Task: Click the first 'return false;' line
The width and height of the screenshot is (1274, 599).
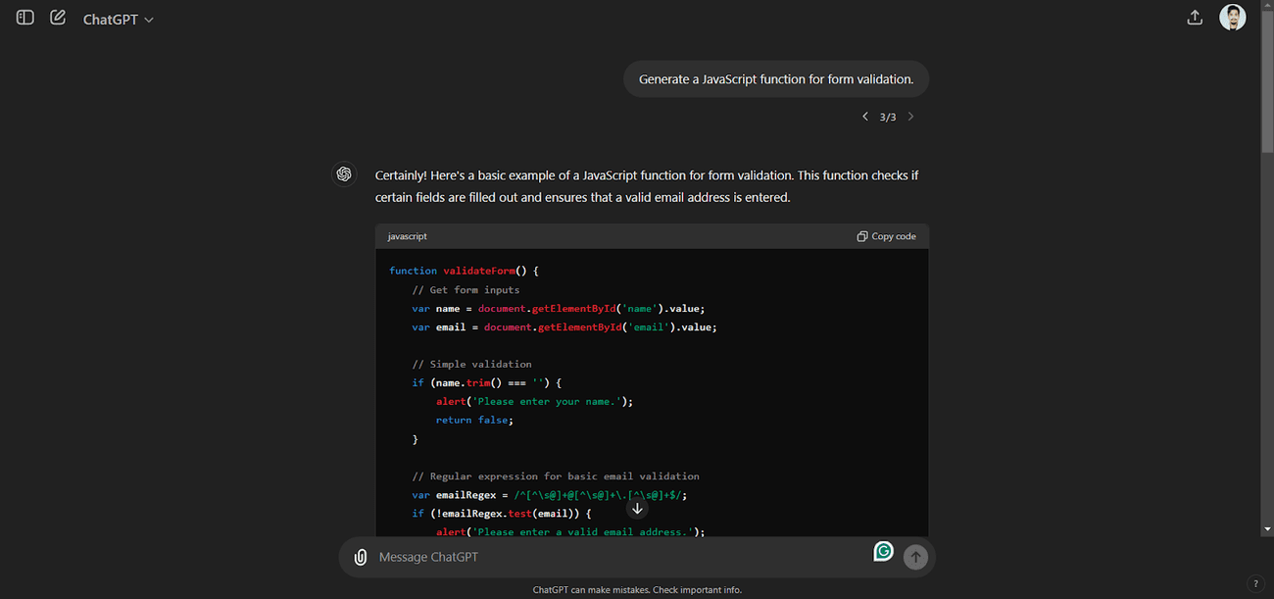Action: pyautogui.click(x=474, y=421)
